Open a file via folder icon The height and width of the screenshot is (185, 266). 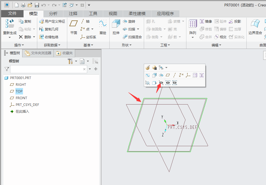30,5
